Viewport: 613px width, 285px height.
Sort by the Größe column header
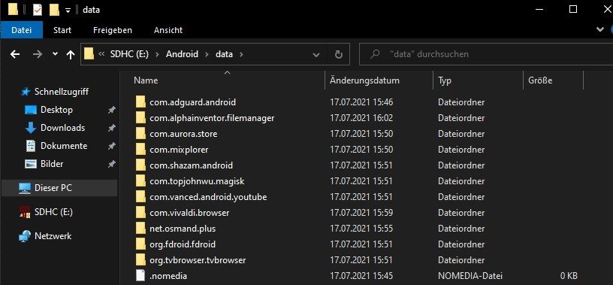tap(540, 80)
